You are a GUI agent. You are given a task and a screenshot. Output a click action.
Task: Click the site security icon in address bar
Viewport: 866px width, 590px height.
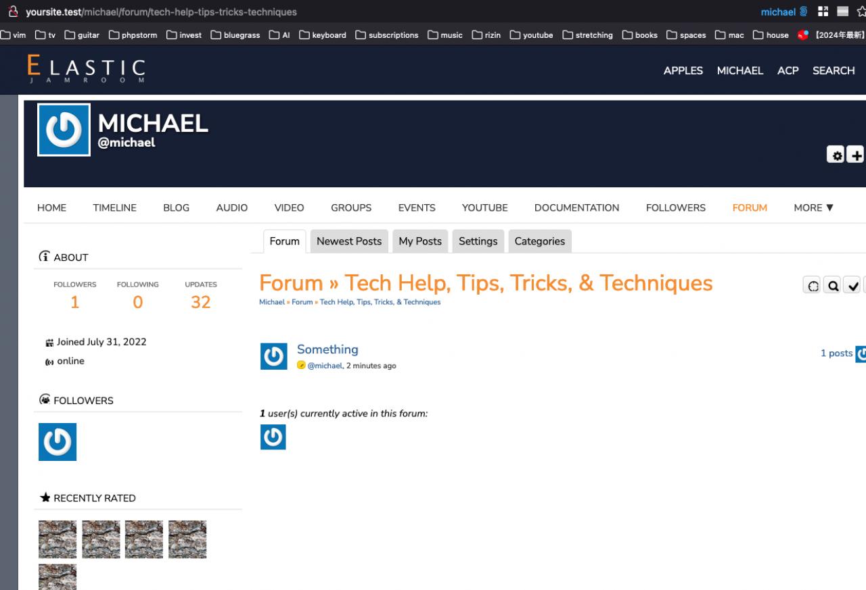coord(13,11)
